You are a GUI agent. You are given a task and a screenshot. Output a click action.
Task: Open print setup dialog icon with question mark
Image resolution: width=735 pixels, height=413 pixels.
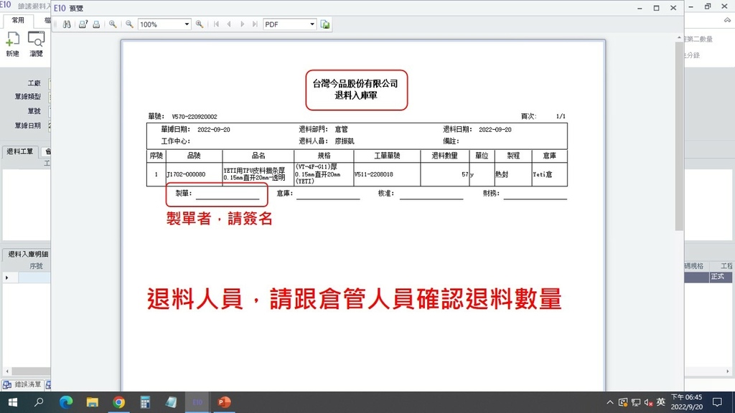[83, 24]
